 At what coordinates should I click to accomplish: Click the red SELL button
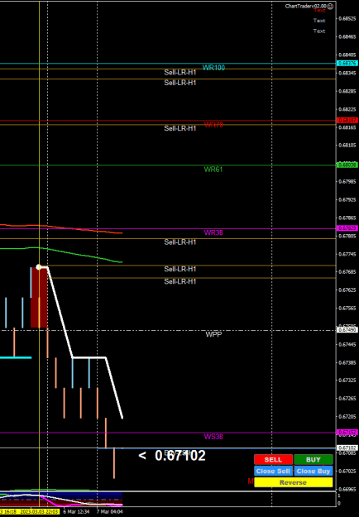273,460
